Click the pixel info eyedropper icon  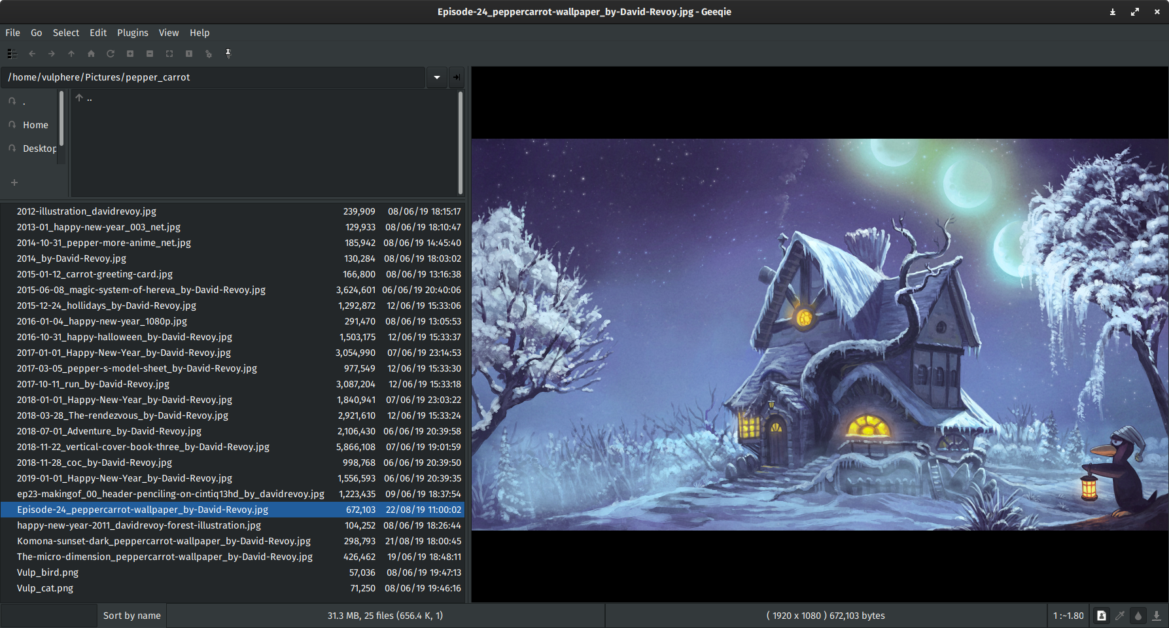click(x=1120, y=616)
